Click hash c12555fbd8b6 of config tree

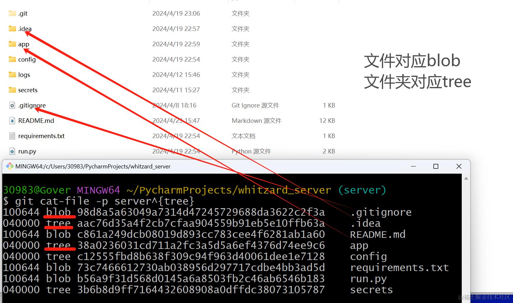pos(201,256)
